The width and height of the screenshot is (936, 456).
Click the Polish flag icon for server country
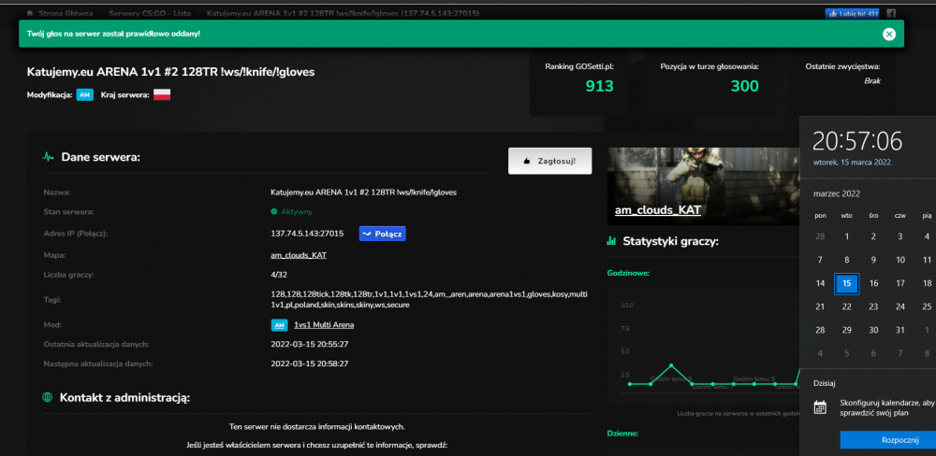point(162,94)
